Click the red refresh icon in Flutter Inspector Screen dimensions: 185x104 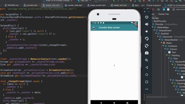(x=153, y=10)
